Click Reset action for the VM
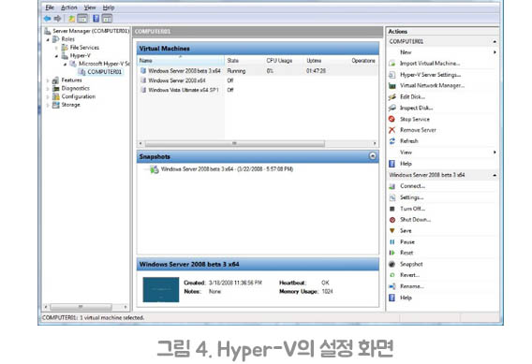The image size is (532, 364). tap(406, 253)
